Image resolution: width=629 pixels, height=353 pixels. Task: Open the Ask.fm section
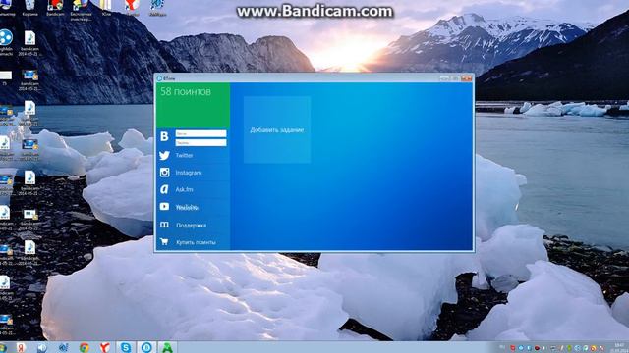point(193,189)
